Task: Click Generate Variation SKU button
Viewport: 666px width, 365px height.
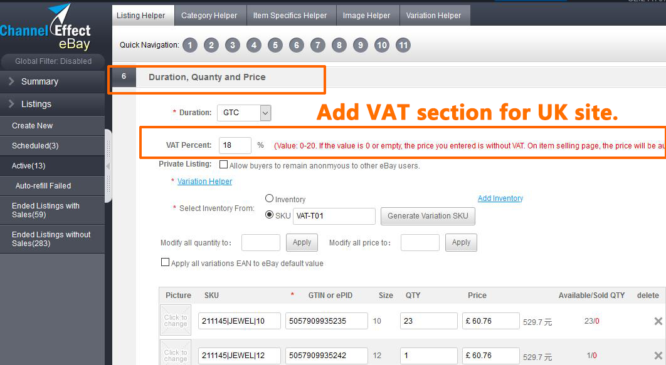Action: point(428,216)
